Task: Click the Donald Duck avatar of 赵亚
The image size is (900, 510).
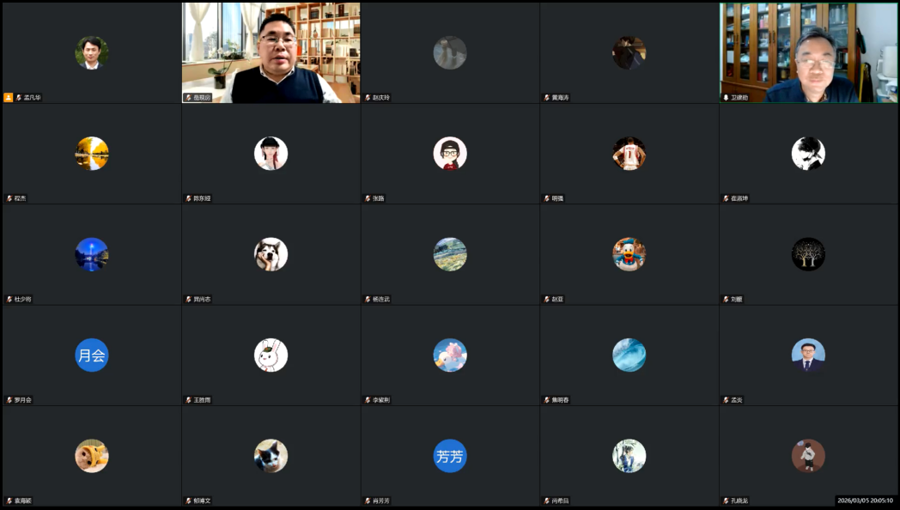Action: point(629,254)
